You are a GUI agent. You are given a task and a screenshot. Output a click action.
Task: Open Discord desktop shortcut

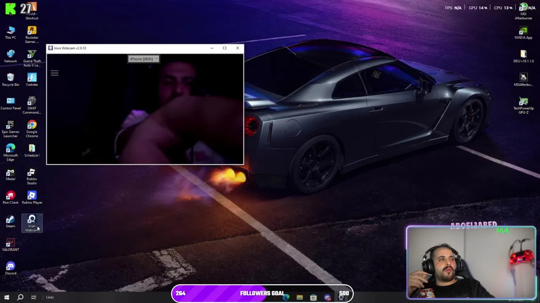[11, 268]
